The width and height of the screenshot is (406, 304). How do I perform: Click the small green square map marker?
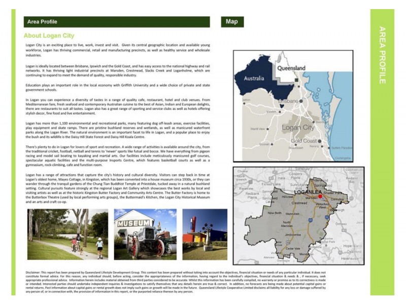pos(296,81)
